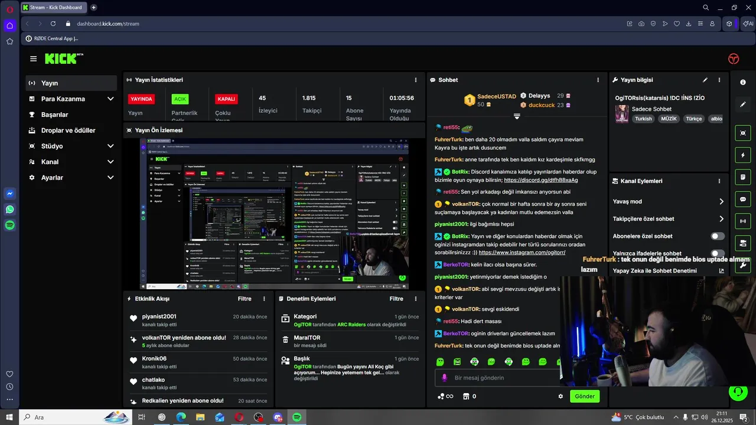The width and height of the screenshot is (756, 425).
Task: Click the Sadece Sohbet category thumbnail
Action: pyautogui.click(x=622, y=114)
